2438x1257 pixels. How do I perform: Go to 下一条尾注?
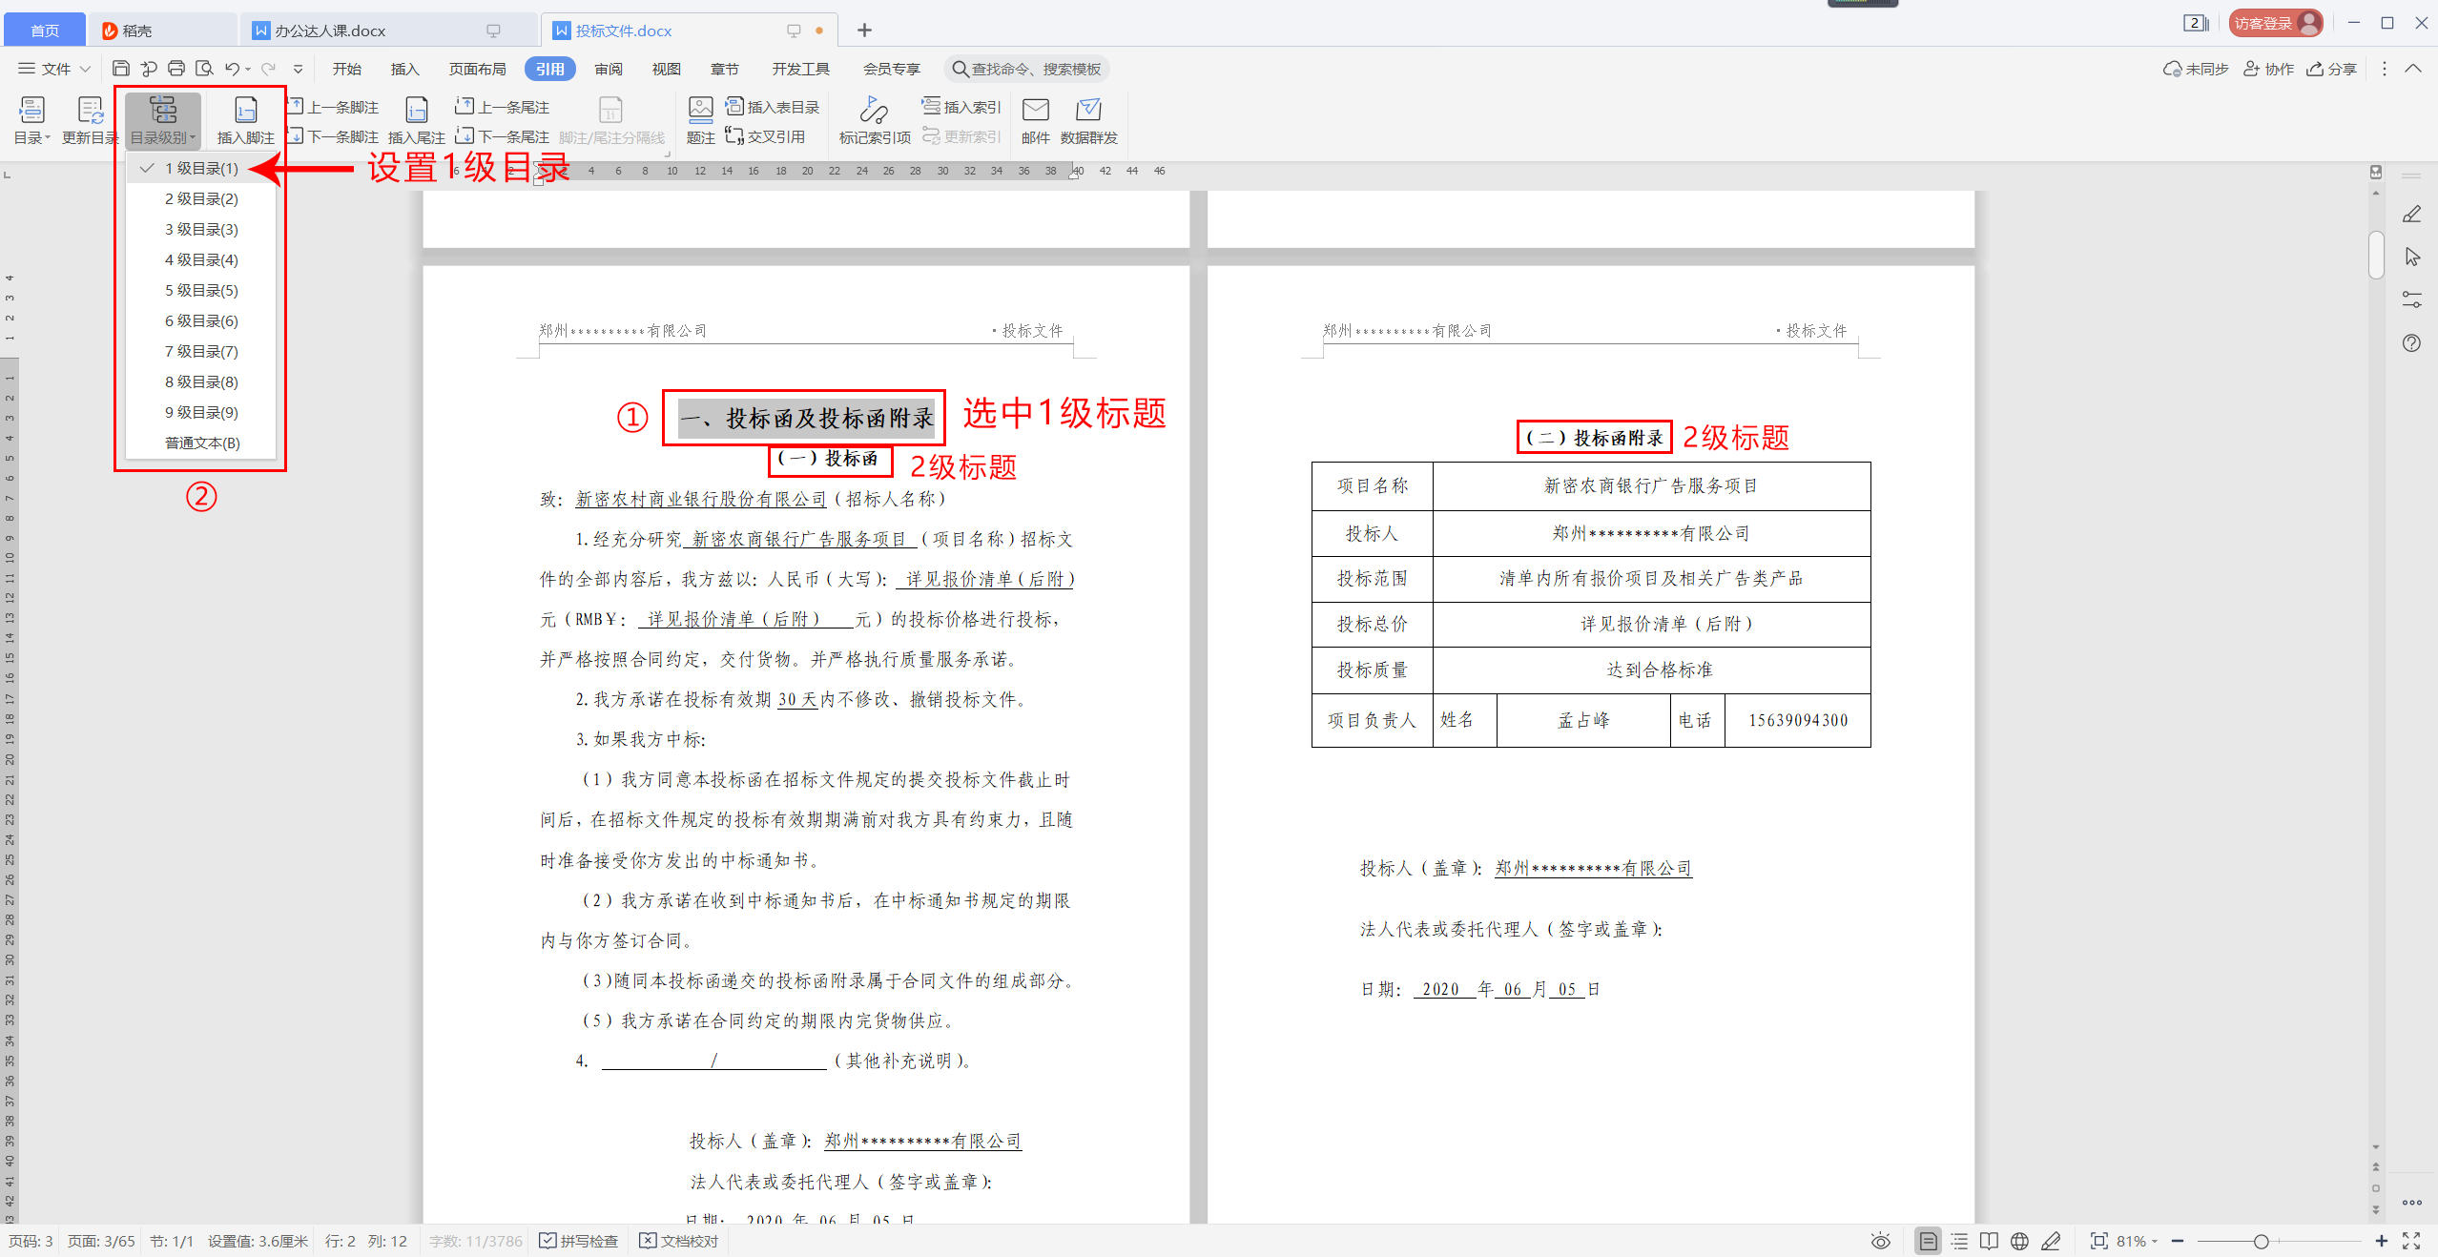[503, 136]
